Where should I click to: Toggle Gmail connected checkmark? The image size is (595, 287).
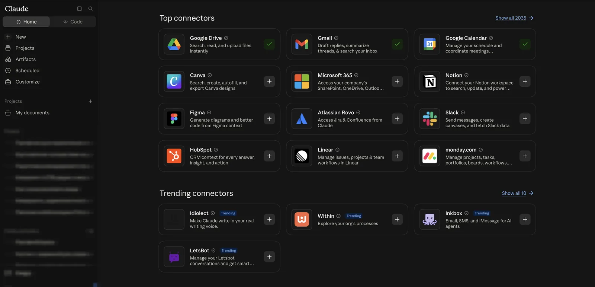(x=397, y=44)
